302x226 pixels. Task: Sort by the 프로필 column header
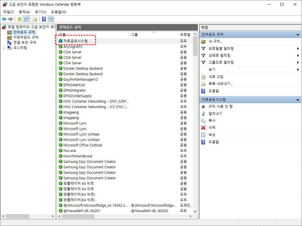click(x=185, y=35)
